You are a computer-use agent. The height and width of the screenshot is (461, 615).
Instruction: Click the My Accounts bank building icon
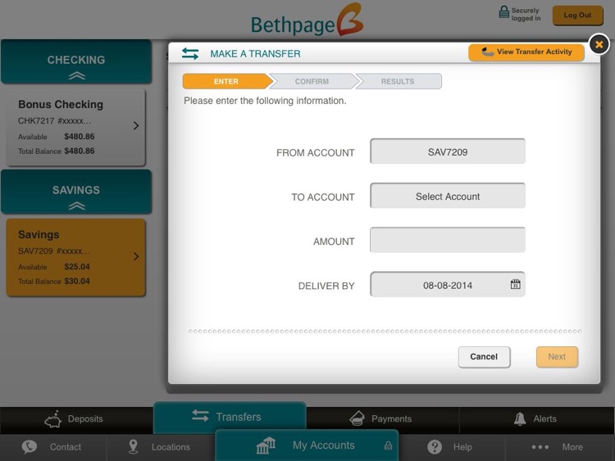pos(266,445)
